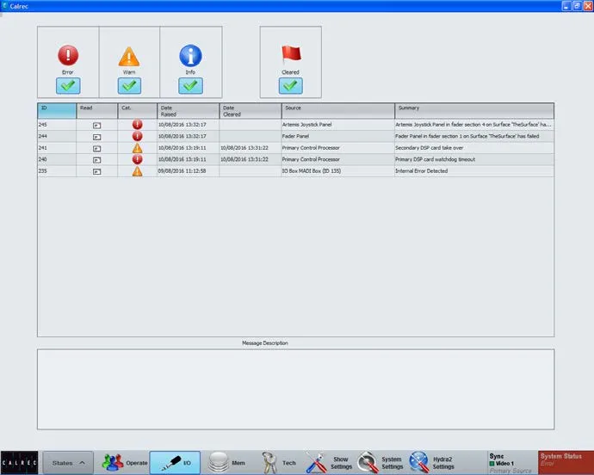
Task: Click summary 'Internal Error Detected'
Action: tap(422, 171)
